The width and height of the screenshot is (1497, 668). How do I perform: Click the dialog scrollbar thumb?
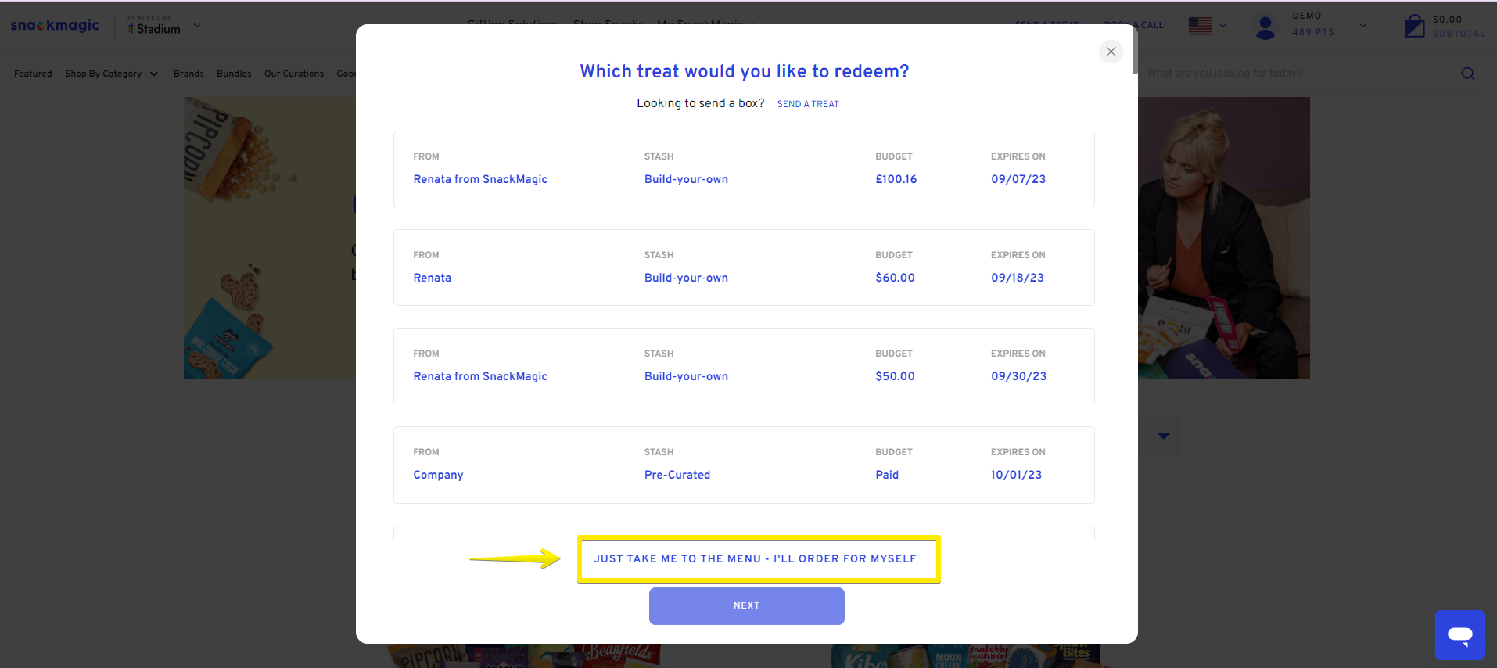click(x=1135, y=50)
